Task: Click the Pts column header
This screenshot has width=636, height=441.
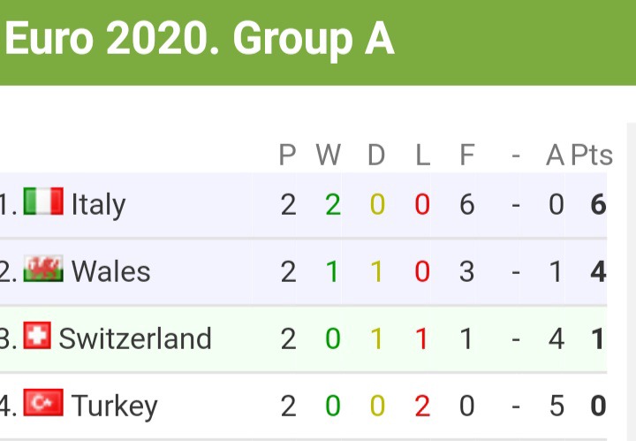Action: point(591,156)
